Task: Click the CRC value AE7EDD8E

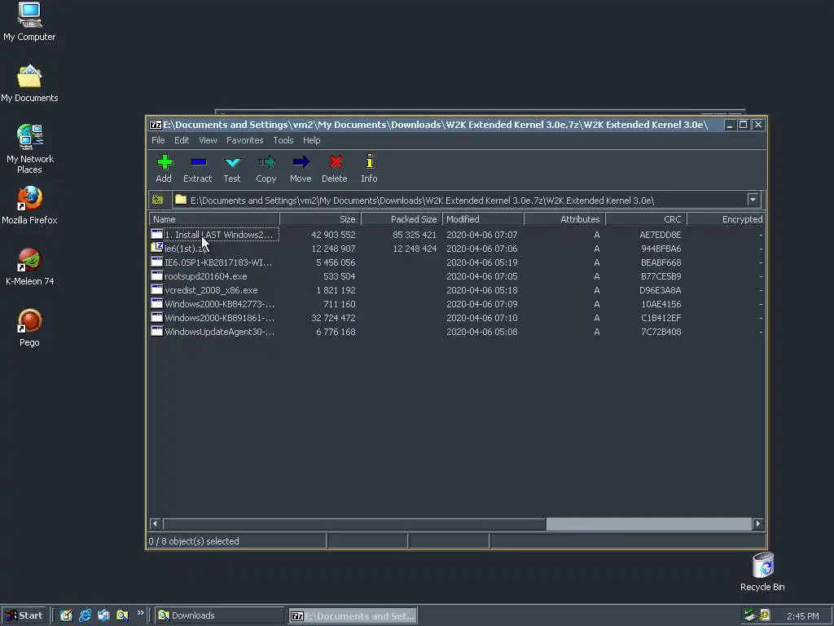Action: click(660, 235)
